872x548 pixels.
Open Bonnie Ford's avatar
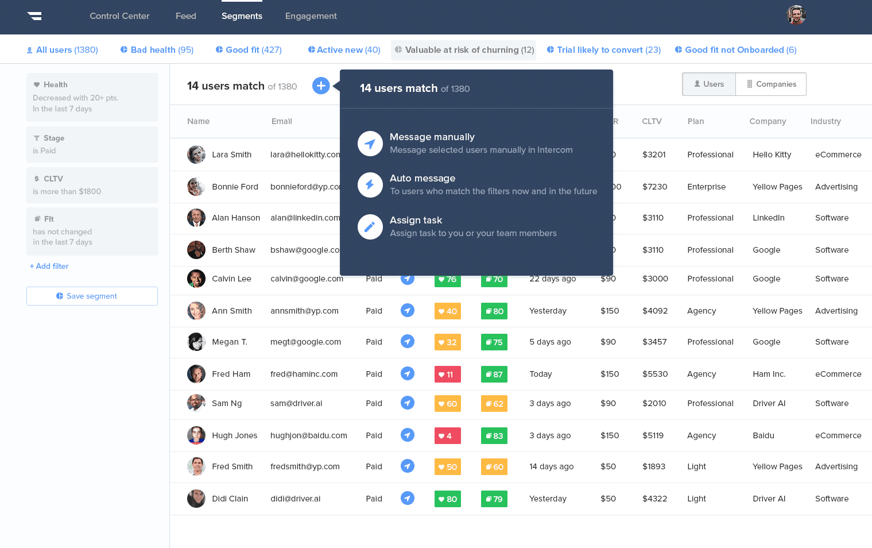click(196, 187)
